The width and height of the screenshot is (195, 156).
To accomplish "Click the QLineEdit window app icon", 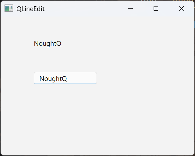I will (x=9, y=9).
